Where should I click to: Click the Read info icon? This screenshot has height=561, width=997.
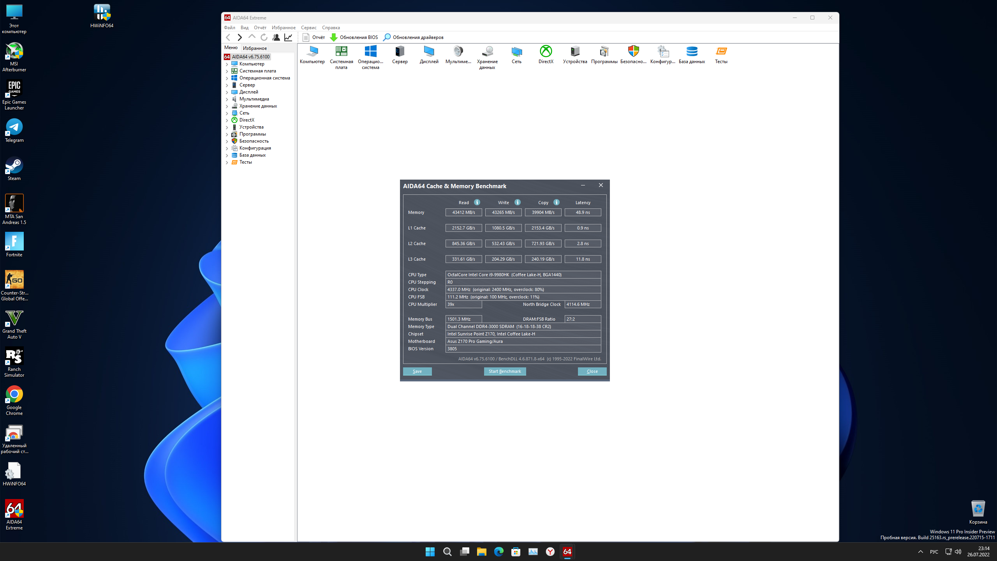477,202
